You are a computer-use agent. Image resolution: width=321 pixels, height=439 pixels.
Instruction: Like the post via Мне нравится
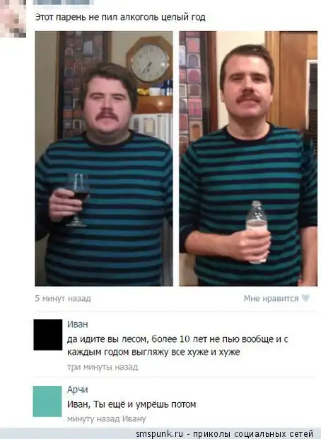pyautogui.click(x=271, y=299)
